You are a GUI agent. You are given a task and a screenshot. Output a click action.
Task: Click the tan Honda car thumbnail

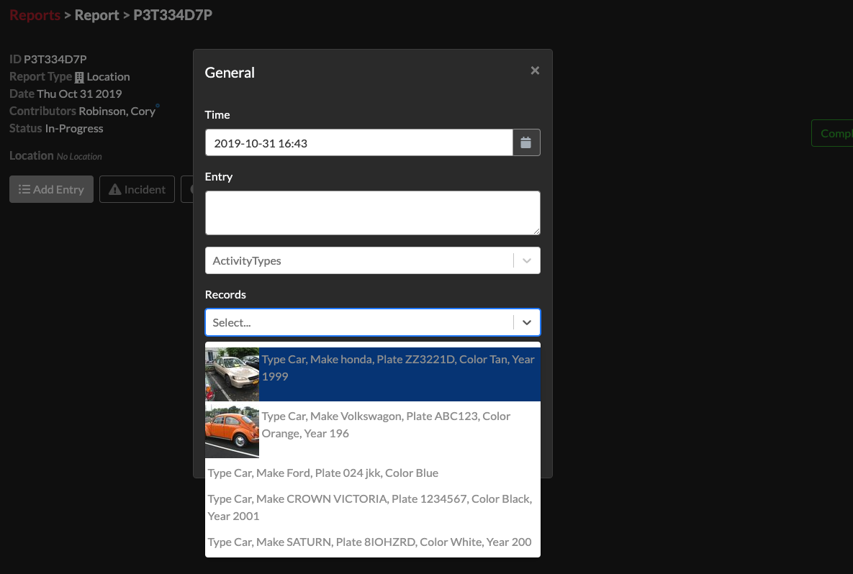231,374
